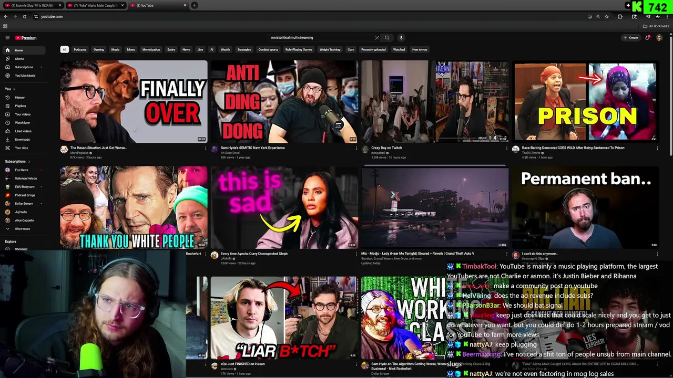Open All Bookmarks folder
Image resolution: width=673 pixels, height=378 pixels.
coord(657,26)
